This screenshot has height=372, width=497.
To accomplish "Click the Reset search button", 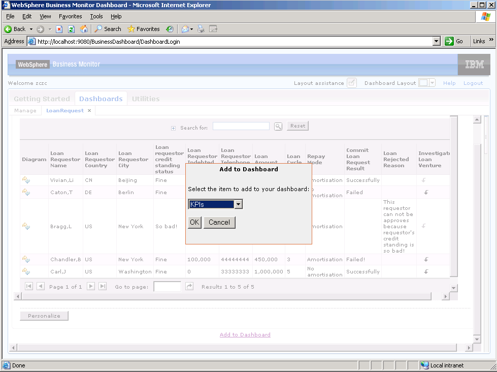I will point(297,126).
